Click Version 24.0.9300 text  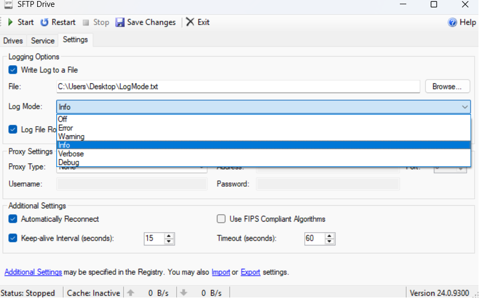coord(439,293)
